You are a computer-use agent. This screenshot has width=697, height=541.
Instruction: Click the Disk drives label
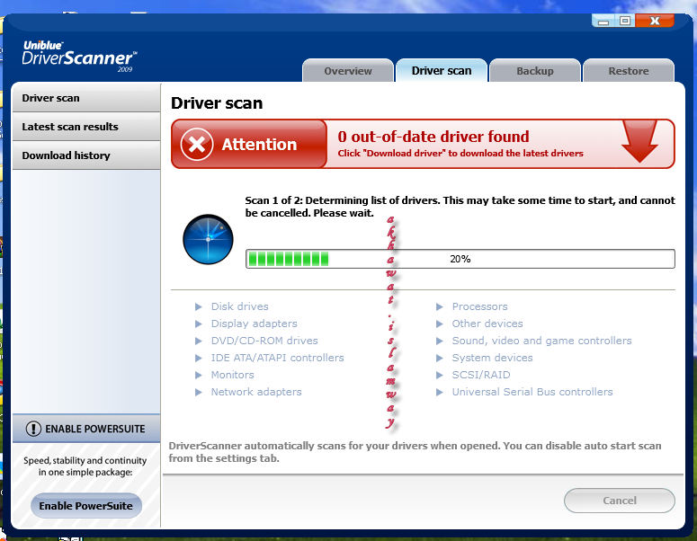(x=239, y=306)
